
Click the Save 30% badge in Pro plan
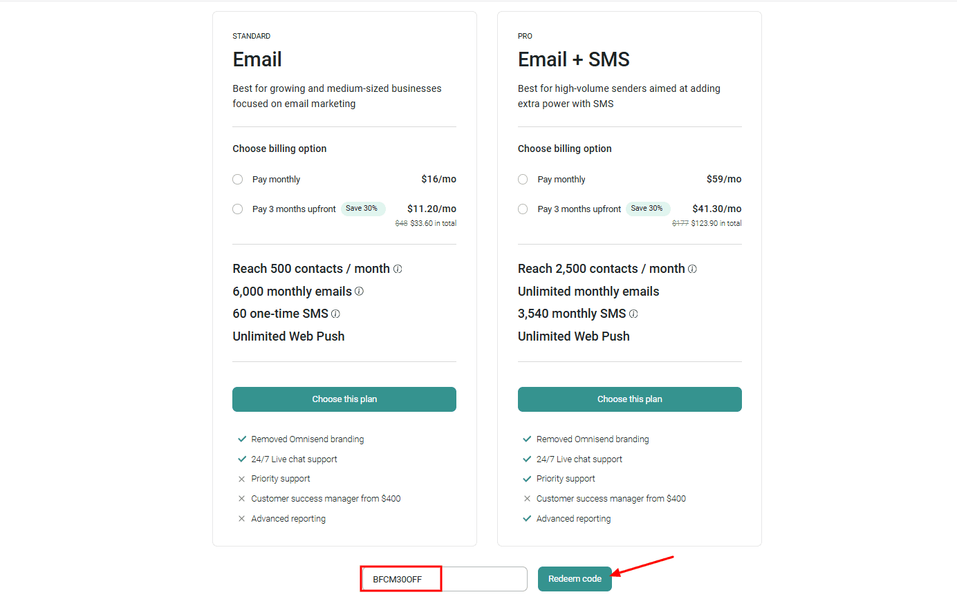[x=647, y=209]
